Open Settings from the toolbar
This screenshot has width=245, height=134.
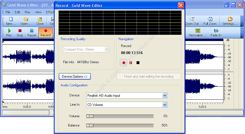[x=230, y=21]
